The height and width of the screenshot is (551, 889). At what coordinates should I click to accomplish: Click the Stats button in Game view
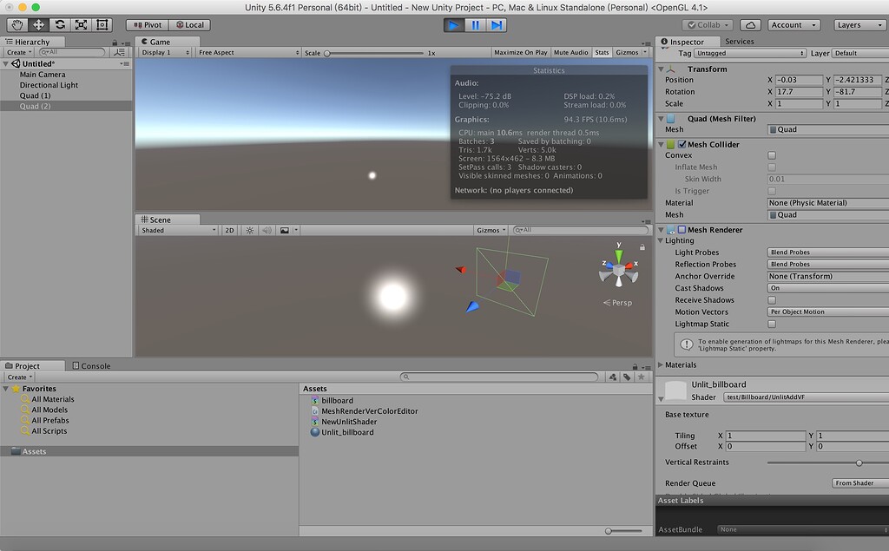coord(602,52)
